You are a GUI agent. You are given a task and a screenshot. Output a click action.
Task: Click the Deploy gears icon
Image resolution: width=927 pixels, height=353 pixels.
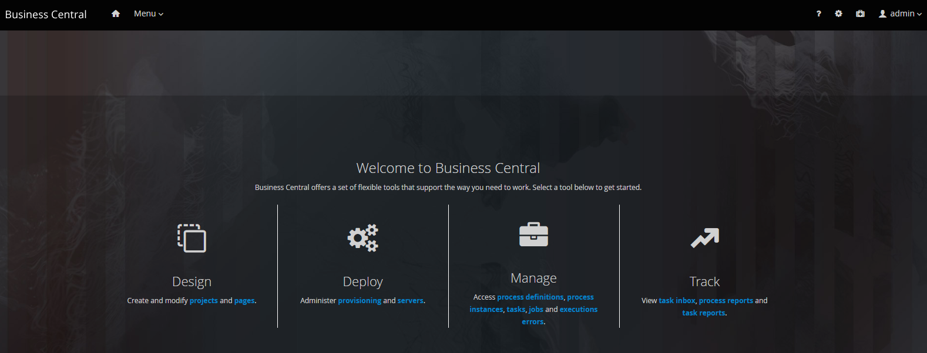362,237
